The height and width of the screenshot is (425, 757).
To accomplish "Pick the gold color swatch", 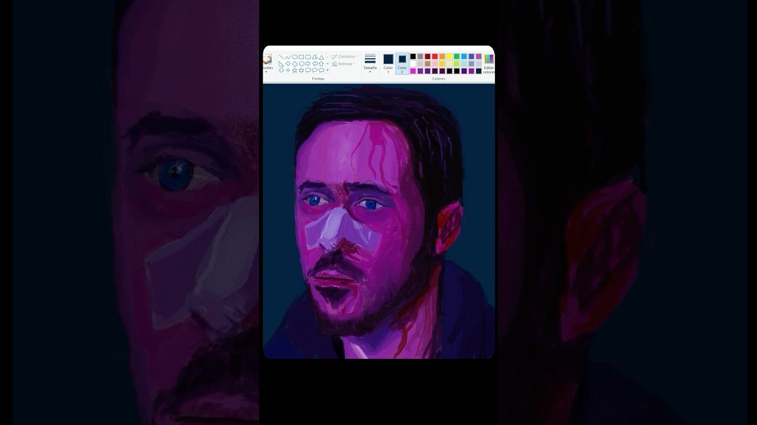I will (x=442, y=64).
